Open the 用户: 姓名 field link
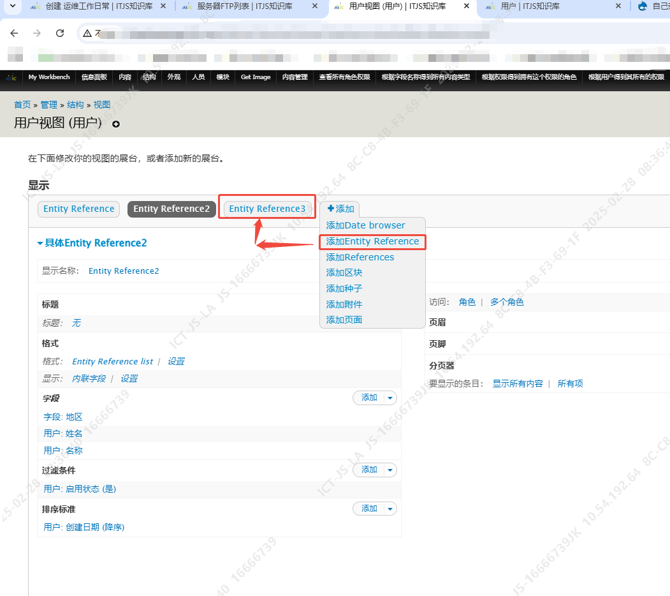 63,433
